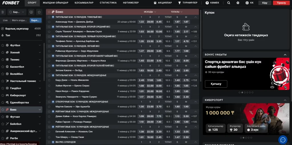Add Хоккей to favorites star
292x145 pixels.
3,52
